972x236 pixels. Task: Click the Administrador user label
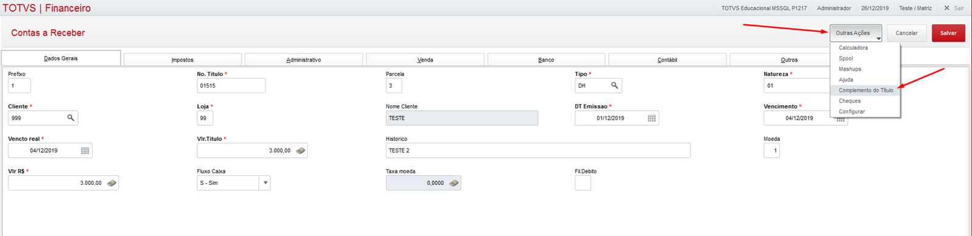pos(834,9)
